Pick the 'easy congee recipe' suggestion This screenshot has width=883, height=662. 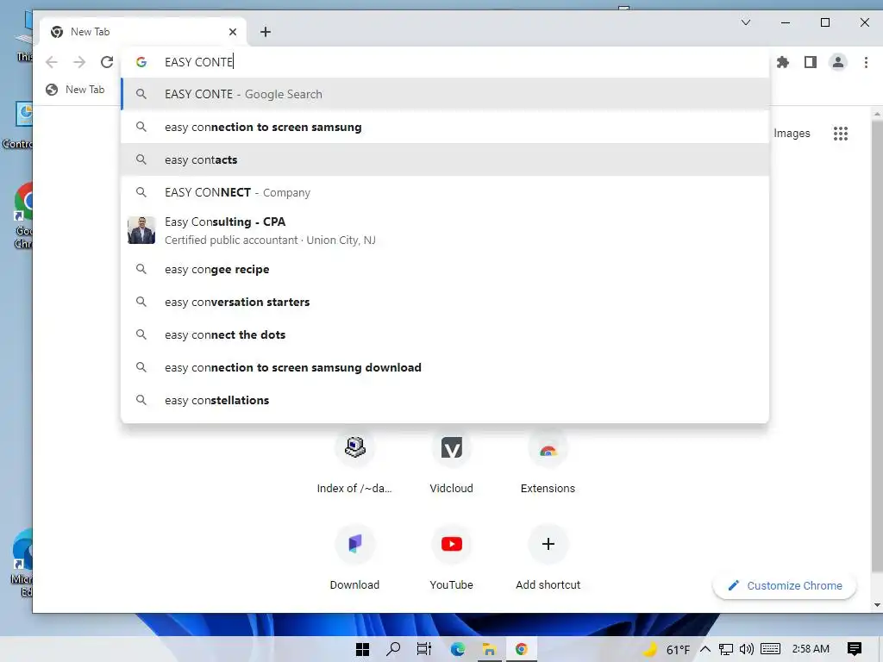click(445, 270)
